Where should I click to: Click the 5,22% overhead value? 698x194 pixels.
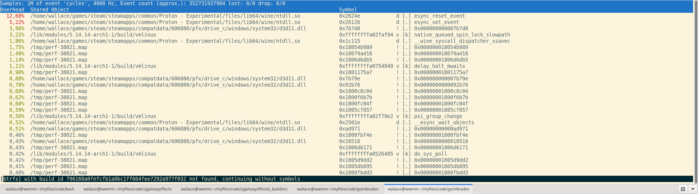click(17, 22)
